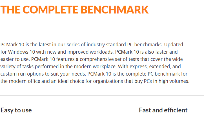This screenshot has height=118, width=204.
Task: Click the phrase "improved workloads" in the paragraph
Action: (x=90, y=52)
